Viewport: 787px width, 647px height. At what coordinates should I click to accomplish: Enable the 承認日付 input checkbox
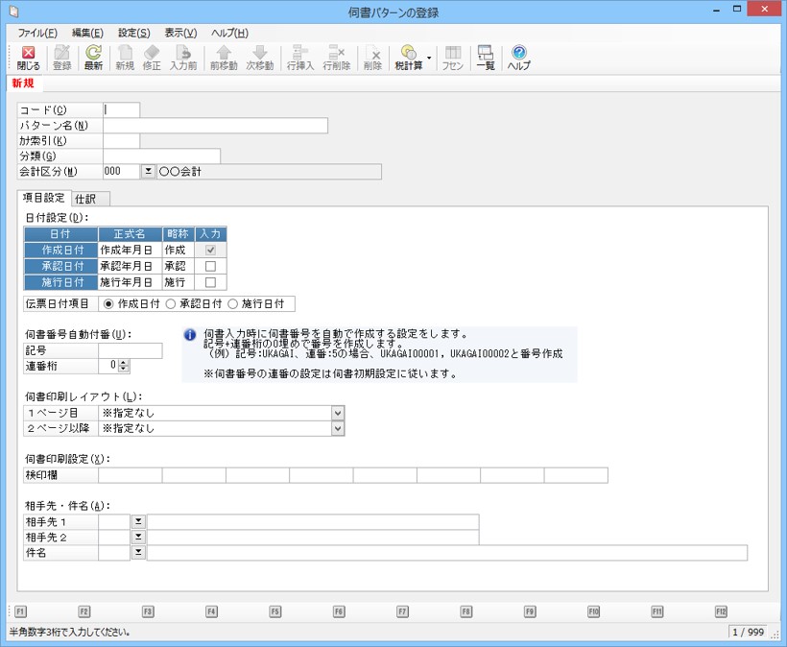tap(210, 266)
